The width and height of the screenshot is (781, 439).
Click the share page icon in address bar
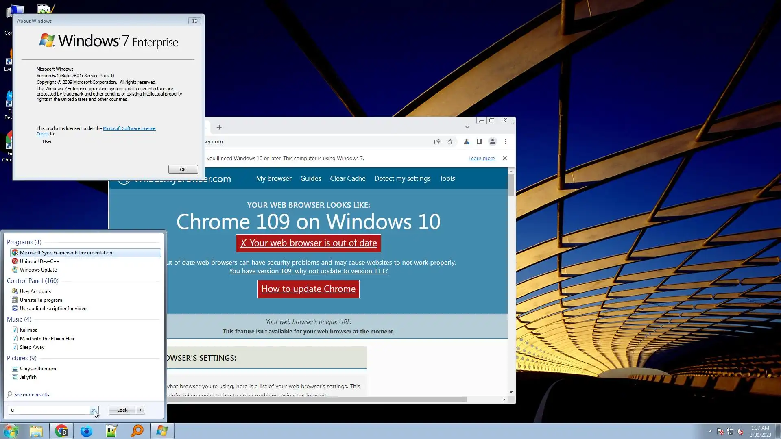[x=437, y=142]
